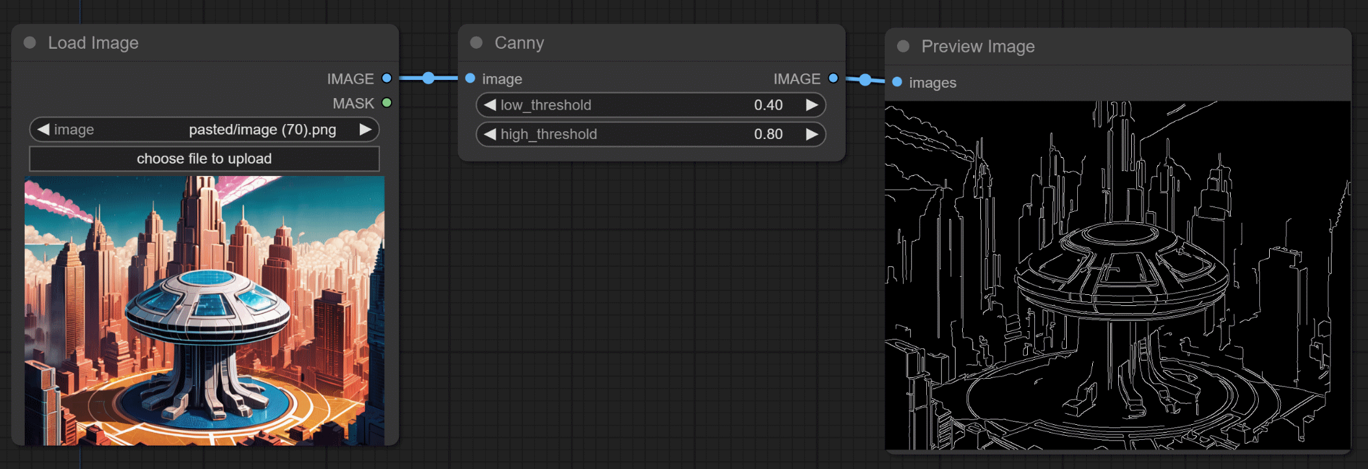Select the previous image file with left arrow
Image resolution: width=1368 pixels, height=469 pixels.
point(44,129)
